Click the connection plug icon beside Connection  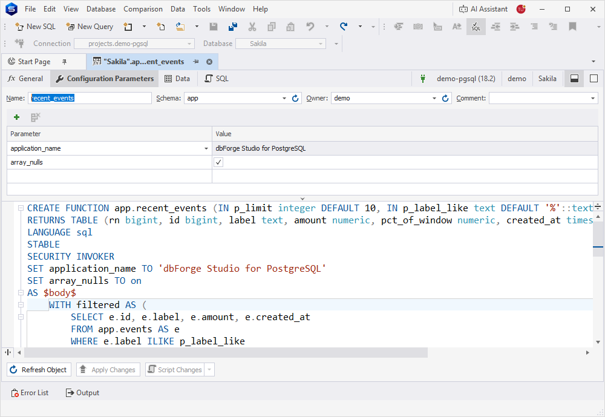tap(19, 44)
